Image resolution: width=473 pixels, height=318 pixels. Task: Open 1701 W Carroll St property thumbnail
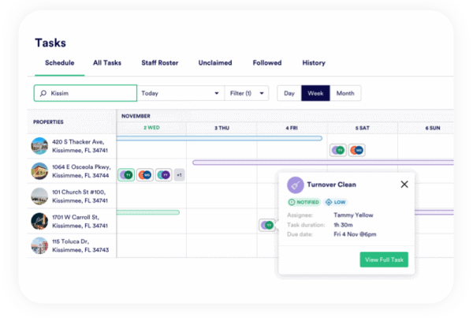click(x=39, y=221)
